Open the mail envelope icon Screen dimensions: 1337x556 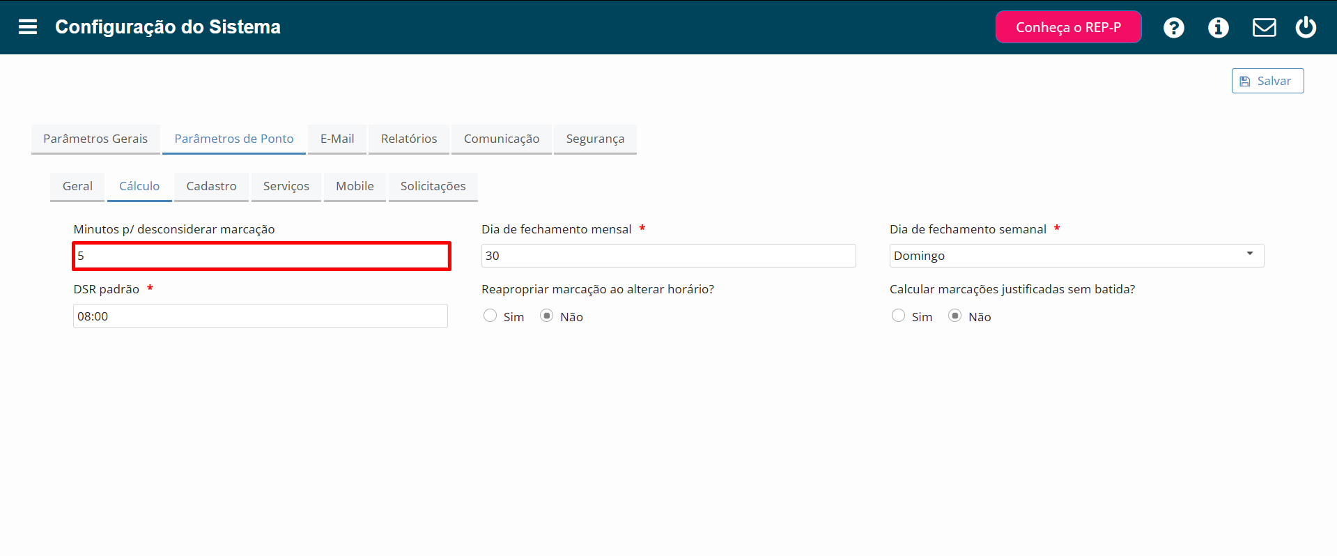pyautogui.click(x=1265, y=28)
